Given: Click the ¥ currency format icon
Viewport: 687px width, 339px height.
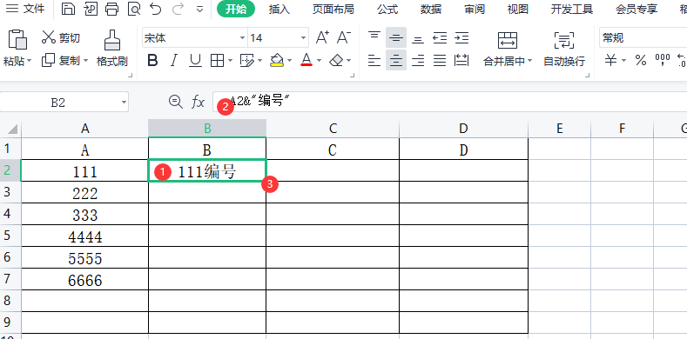Looking at the screenshot, I should [x=610, y=60].
